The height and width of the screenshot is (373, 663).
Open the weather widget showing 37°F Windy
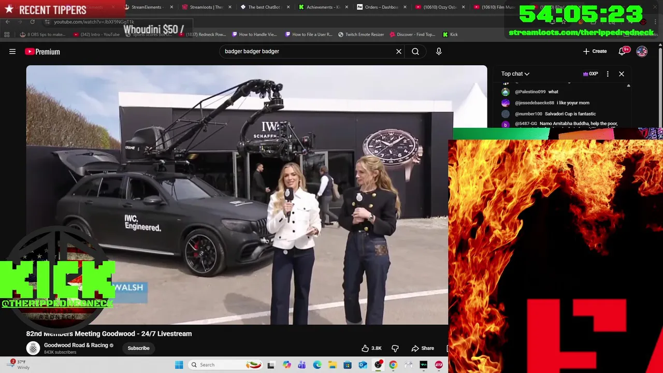click(17, 365)
